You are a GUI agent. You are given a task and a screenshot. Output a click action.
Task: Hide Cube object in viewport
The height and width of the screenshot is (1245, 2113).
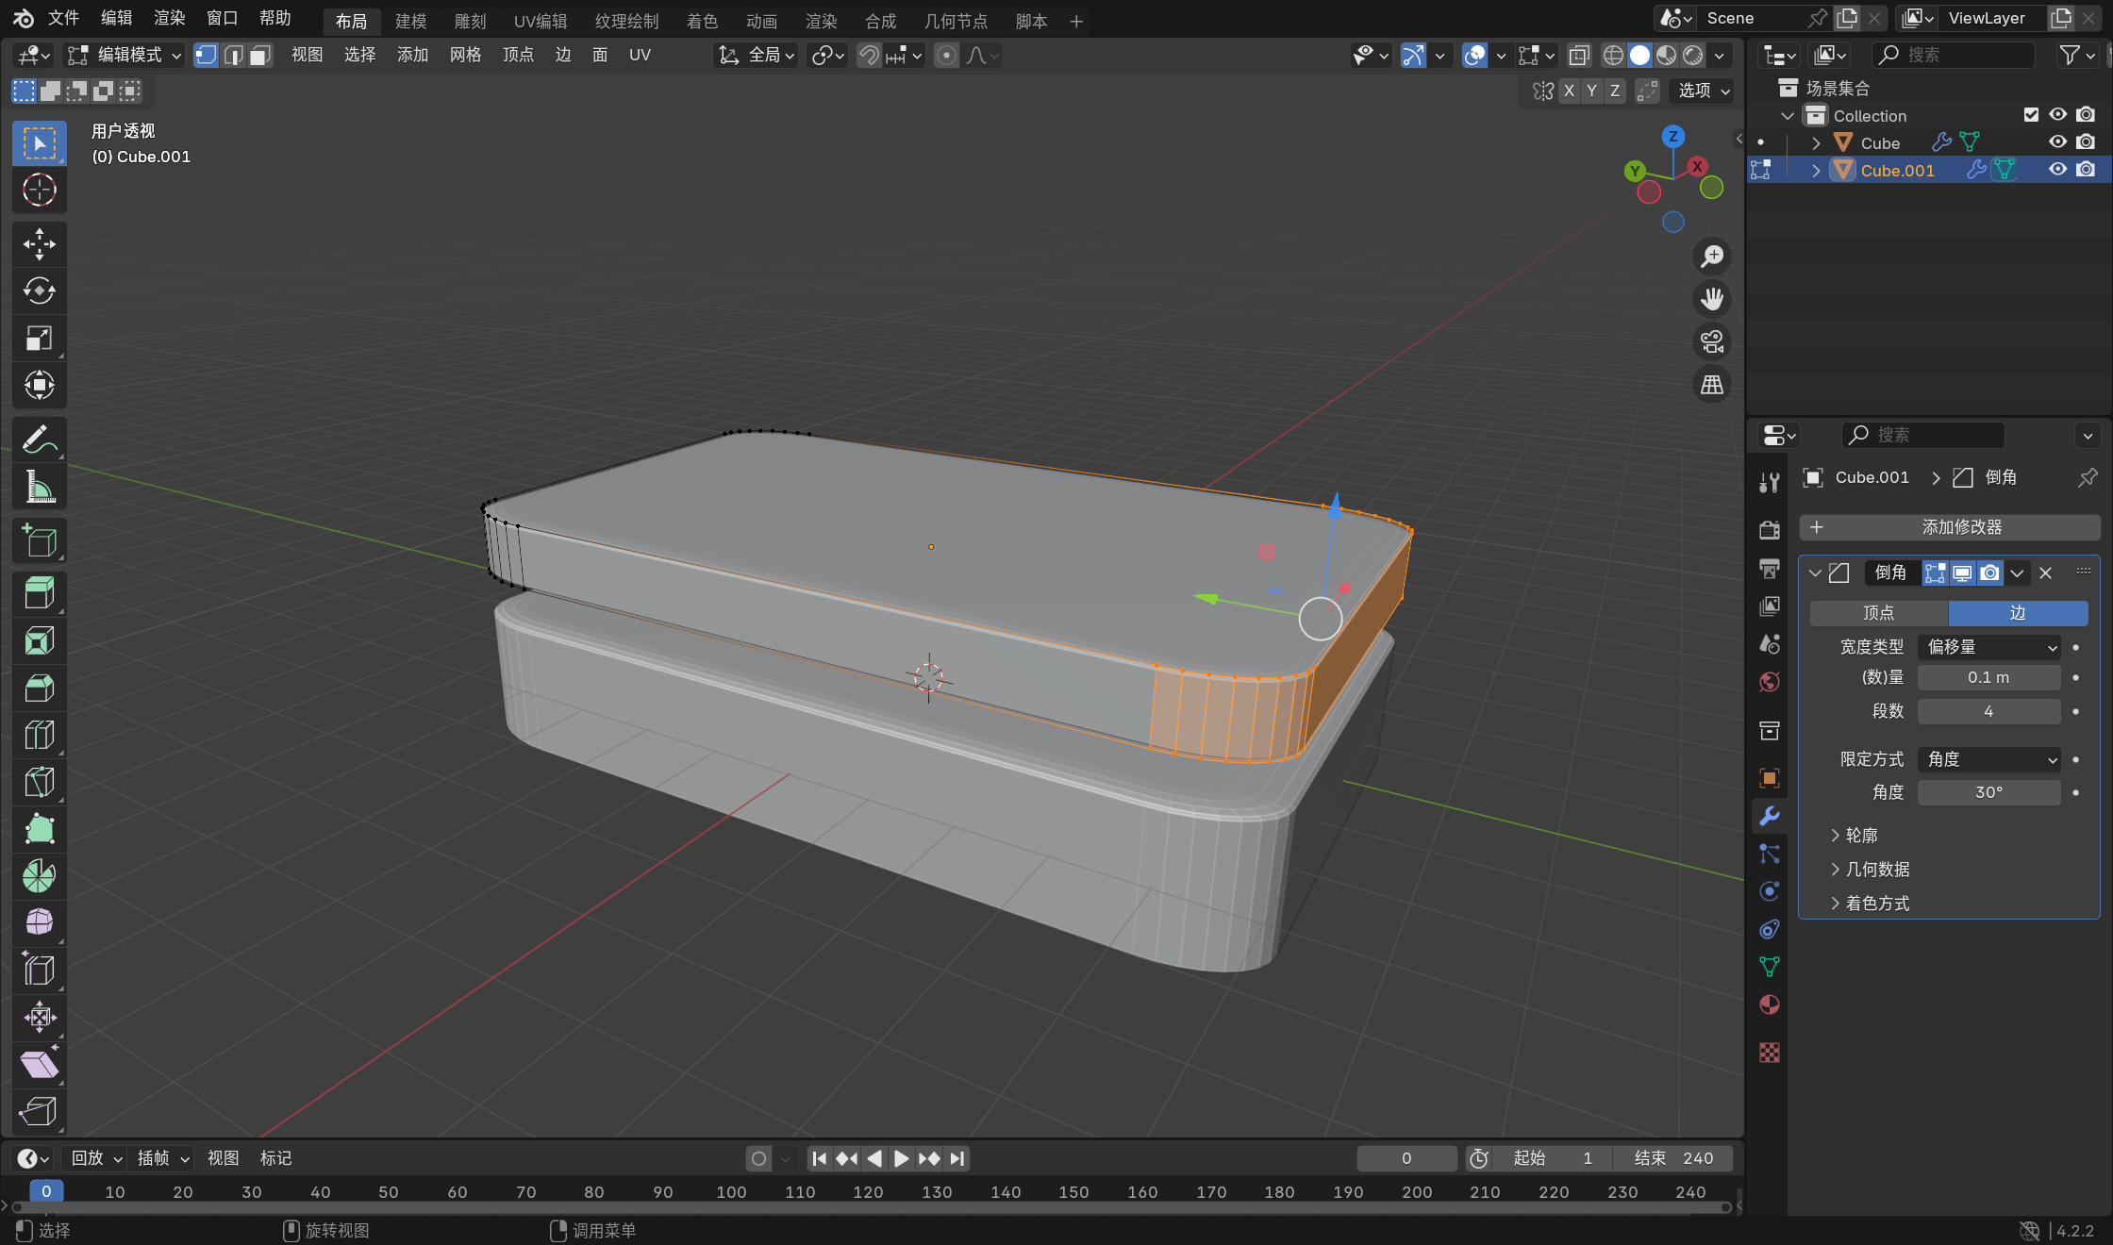pos(2057,142)
